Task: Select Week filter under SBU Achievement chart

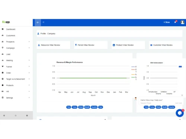Action: coord(158,107)
